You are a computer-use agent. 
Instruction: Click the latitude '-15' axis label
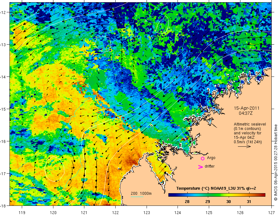click(3, 109)
